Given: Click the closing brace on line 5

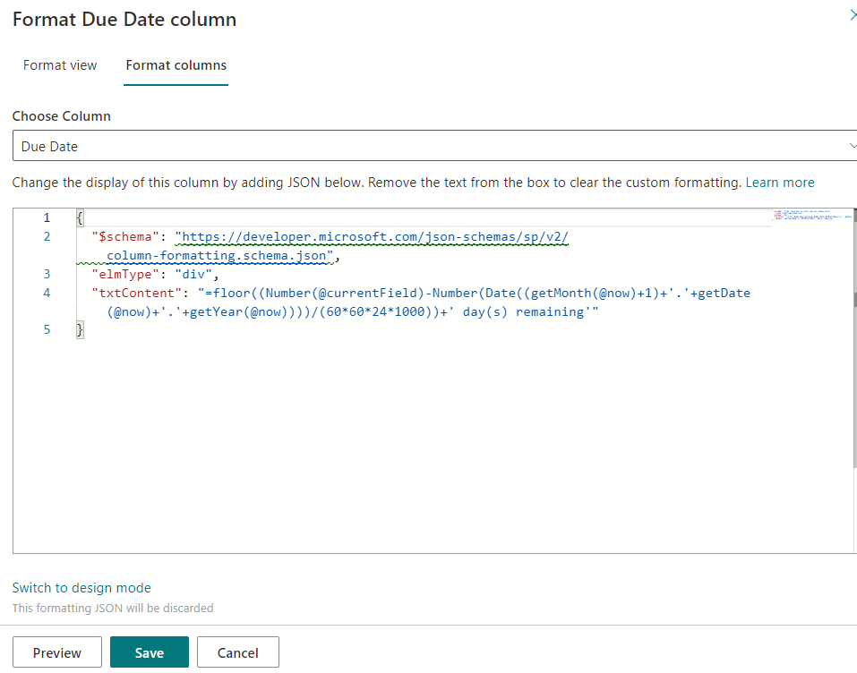Looking at the screenshot, I should (81, 330).
